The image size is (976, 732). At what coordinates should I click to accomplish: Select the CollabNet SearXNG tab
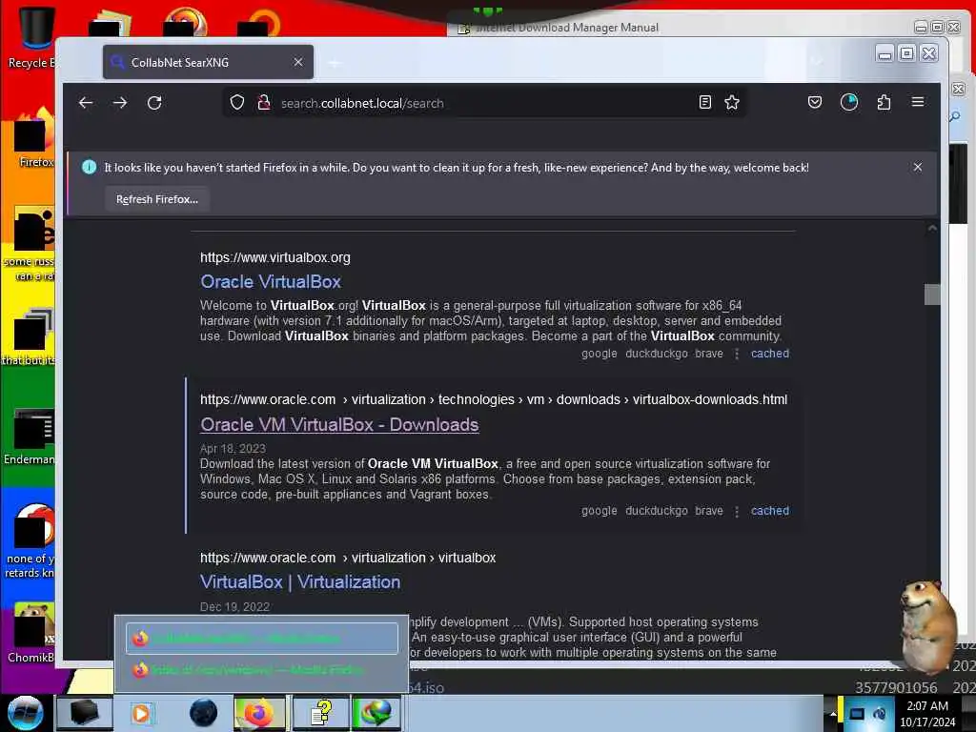208,62
